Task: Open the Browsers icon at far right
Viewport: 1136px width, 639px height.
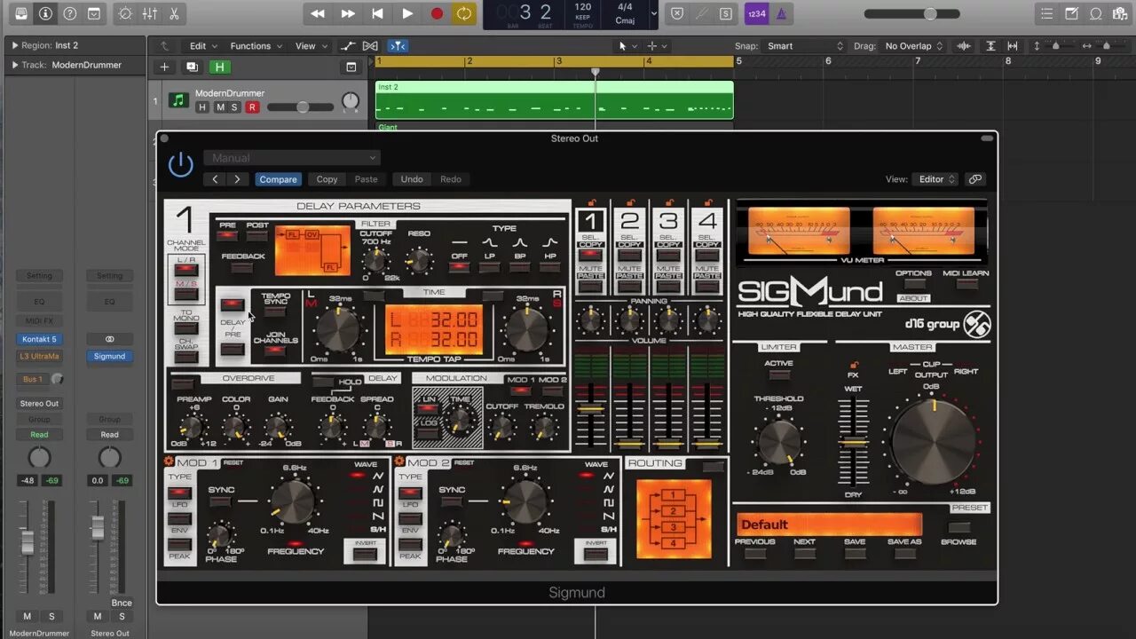Action: [1120, 13]
